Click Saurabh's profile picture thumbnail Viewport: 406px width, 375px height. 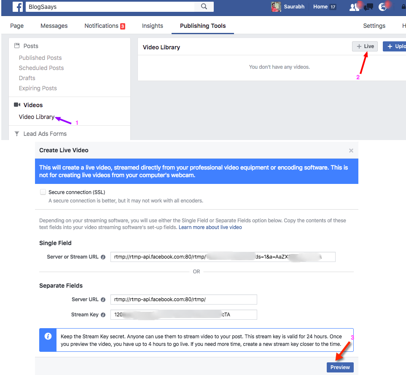[x=276, y=7]
